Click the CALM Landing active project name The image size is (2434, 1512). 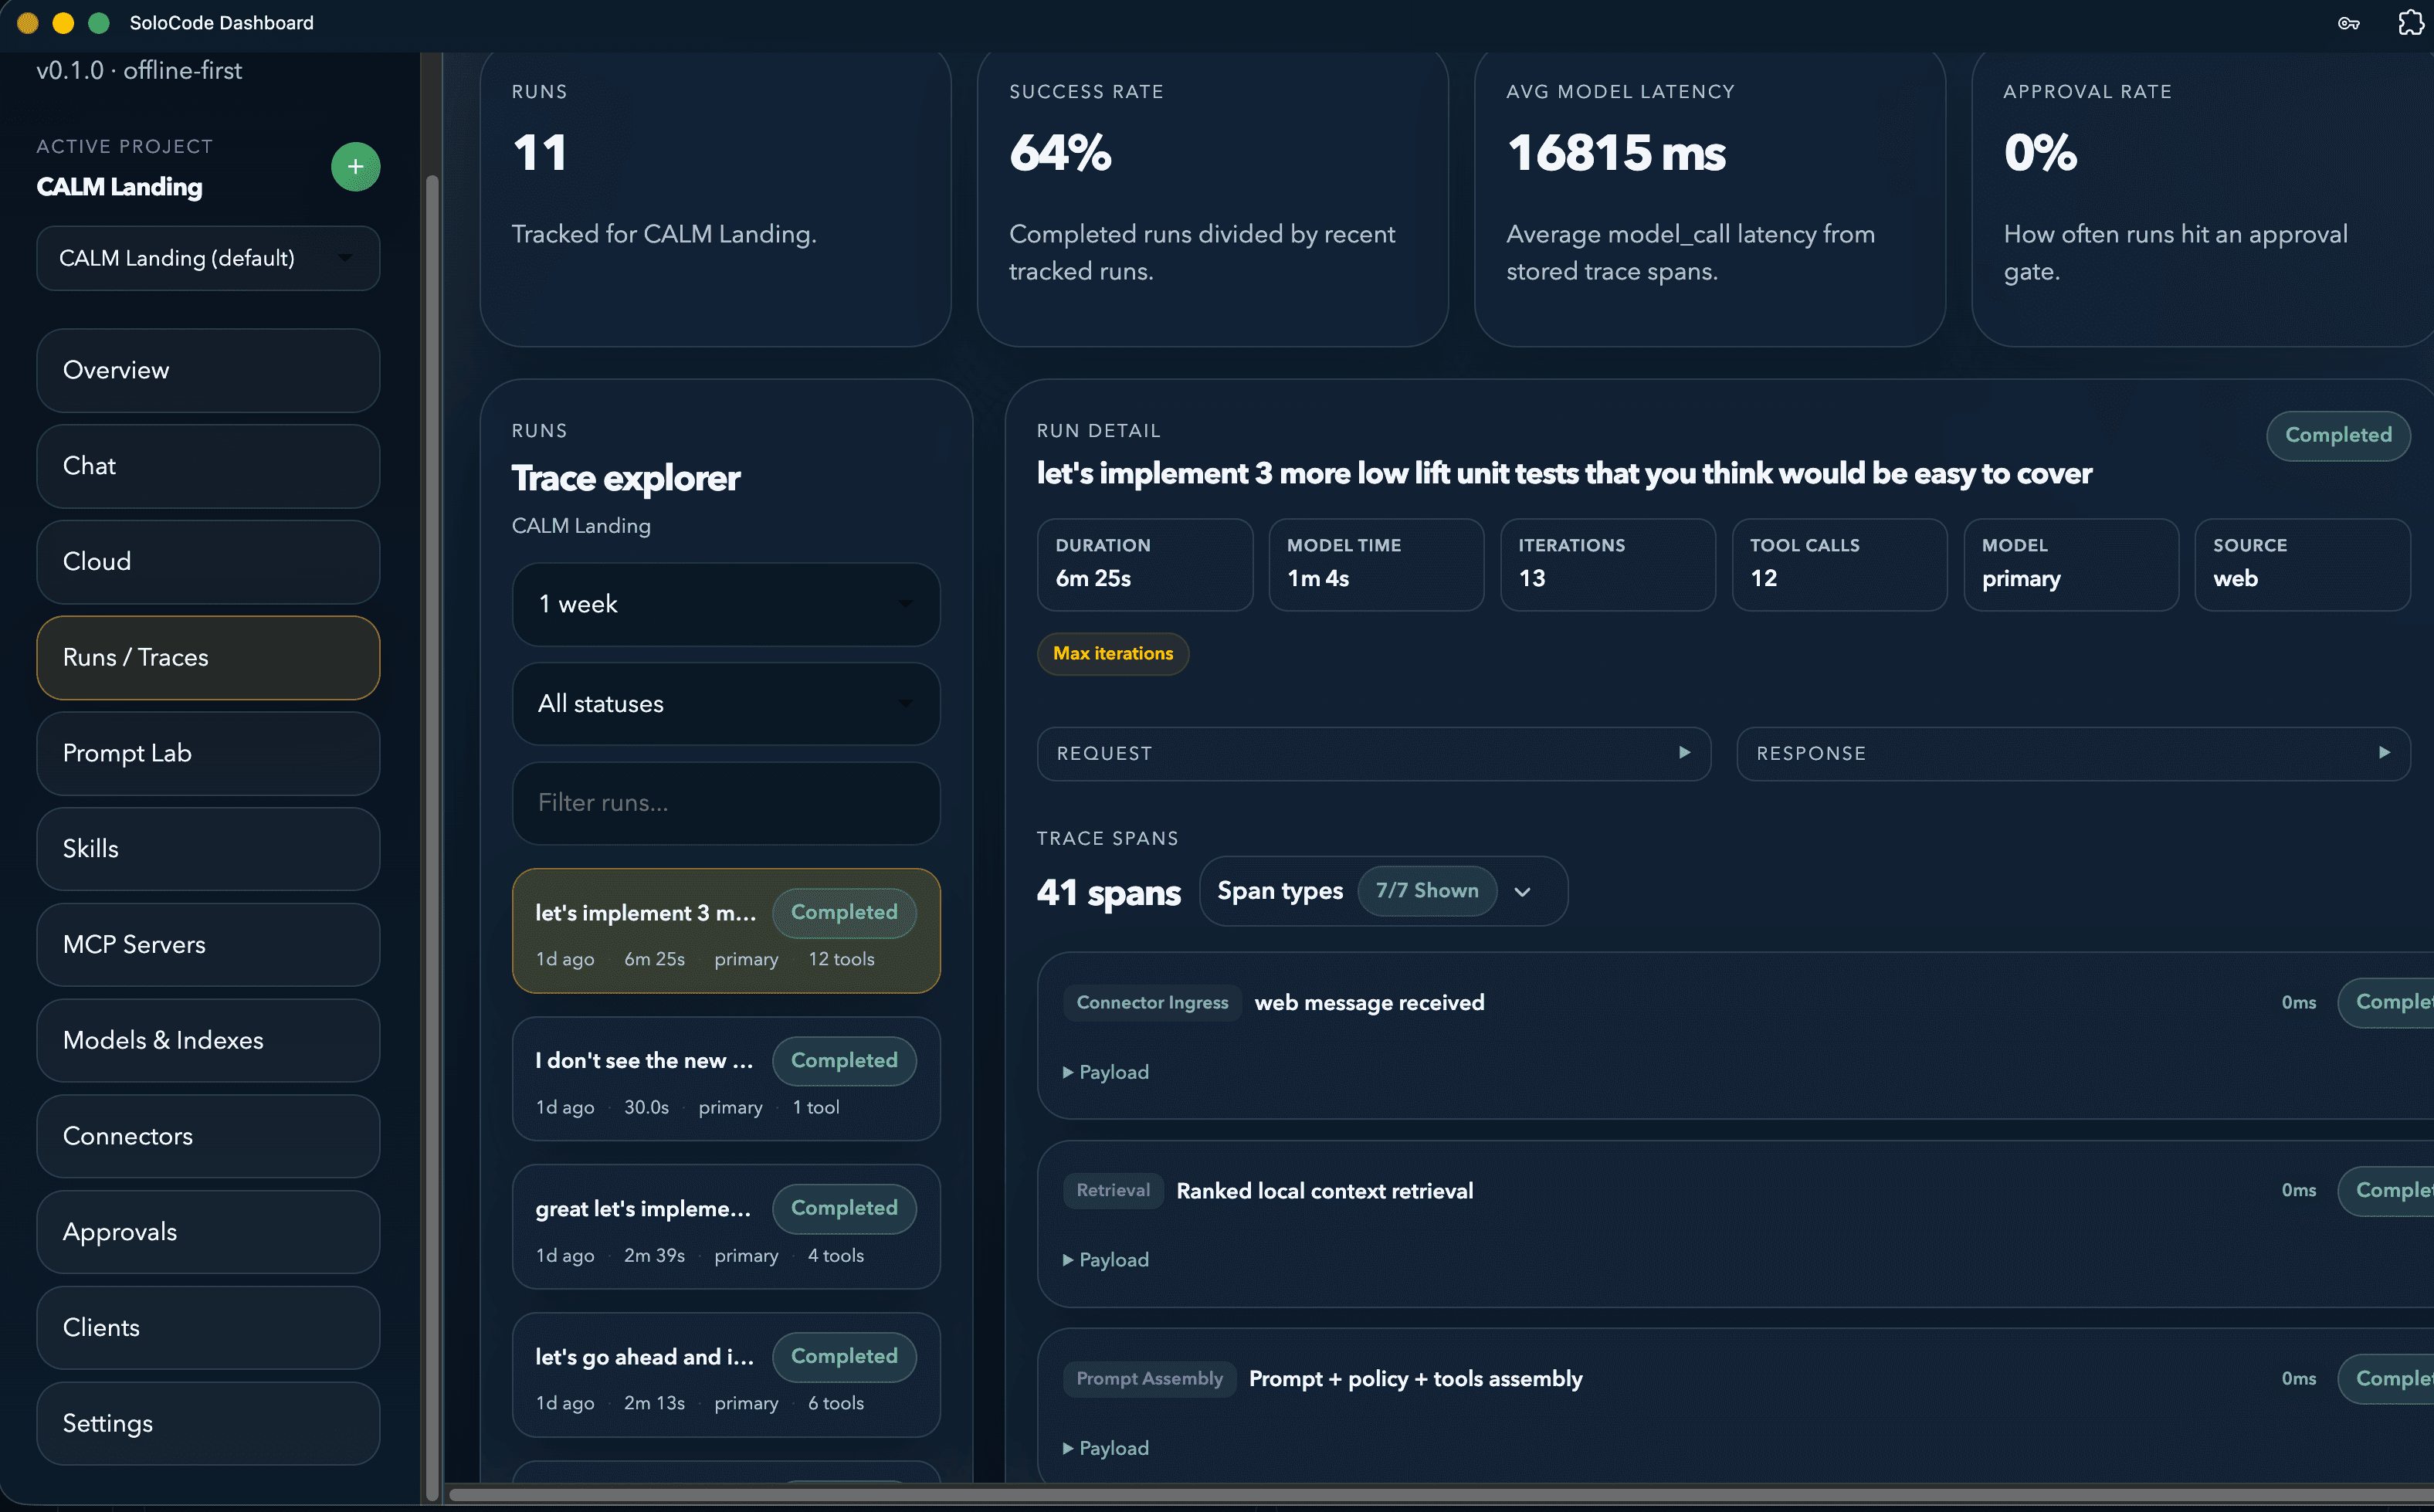click(x=119, y=187)
